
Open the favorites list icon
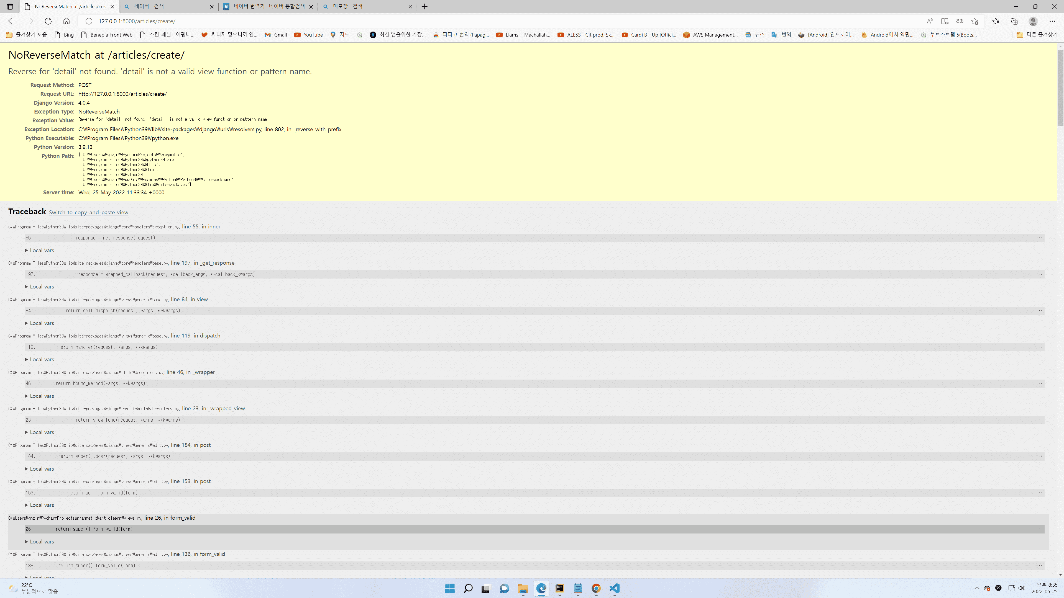pos(996,21)
